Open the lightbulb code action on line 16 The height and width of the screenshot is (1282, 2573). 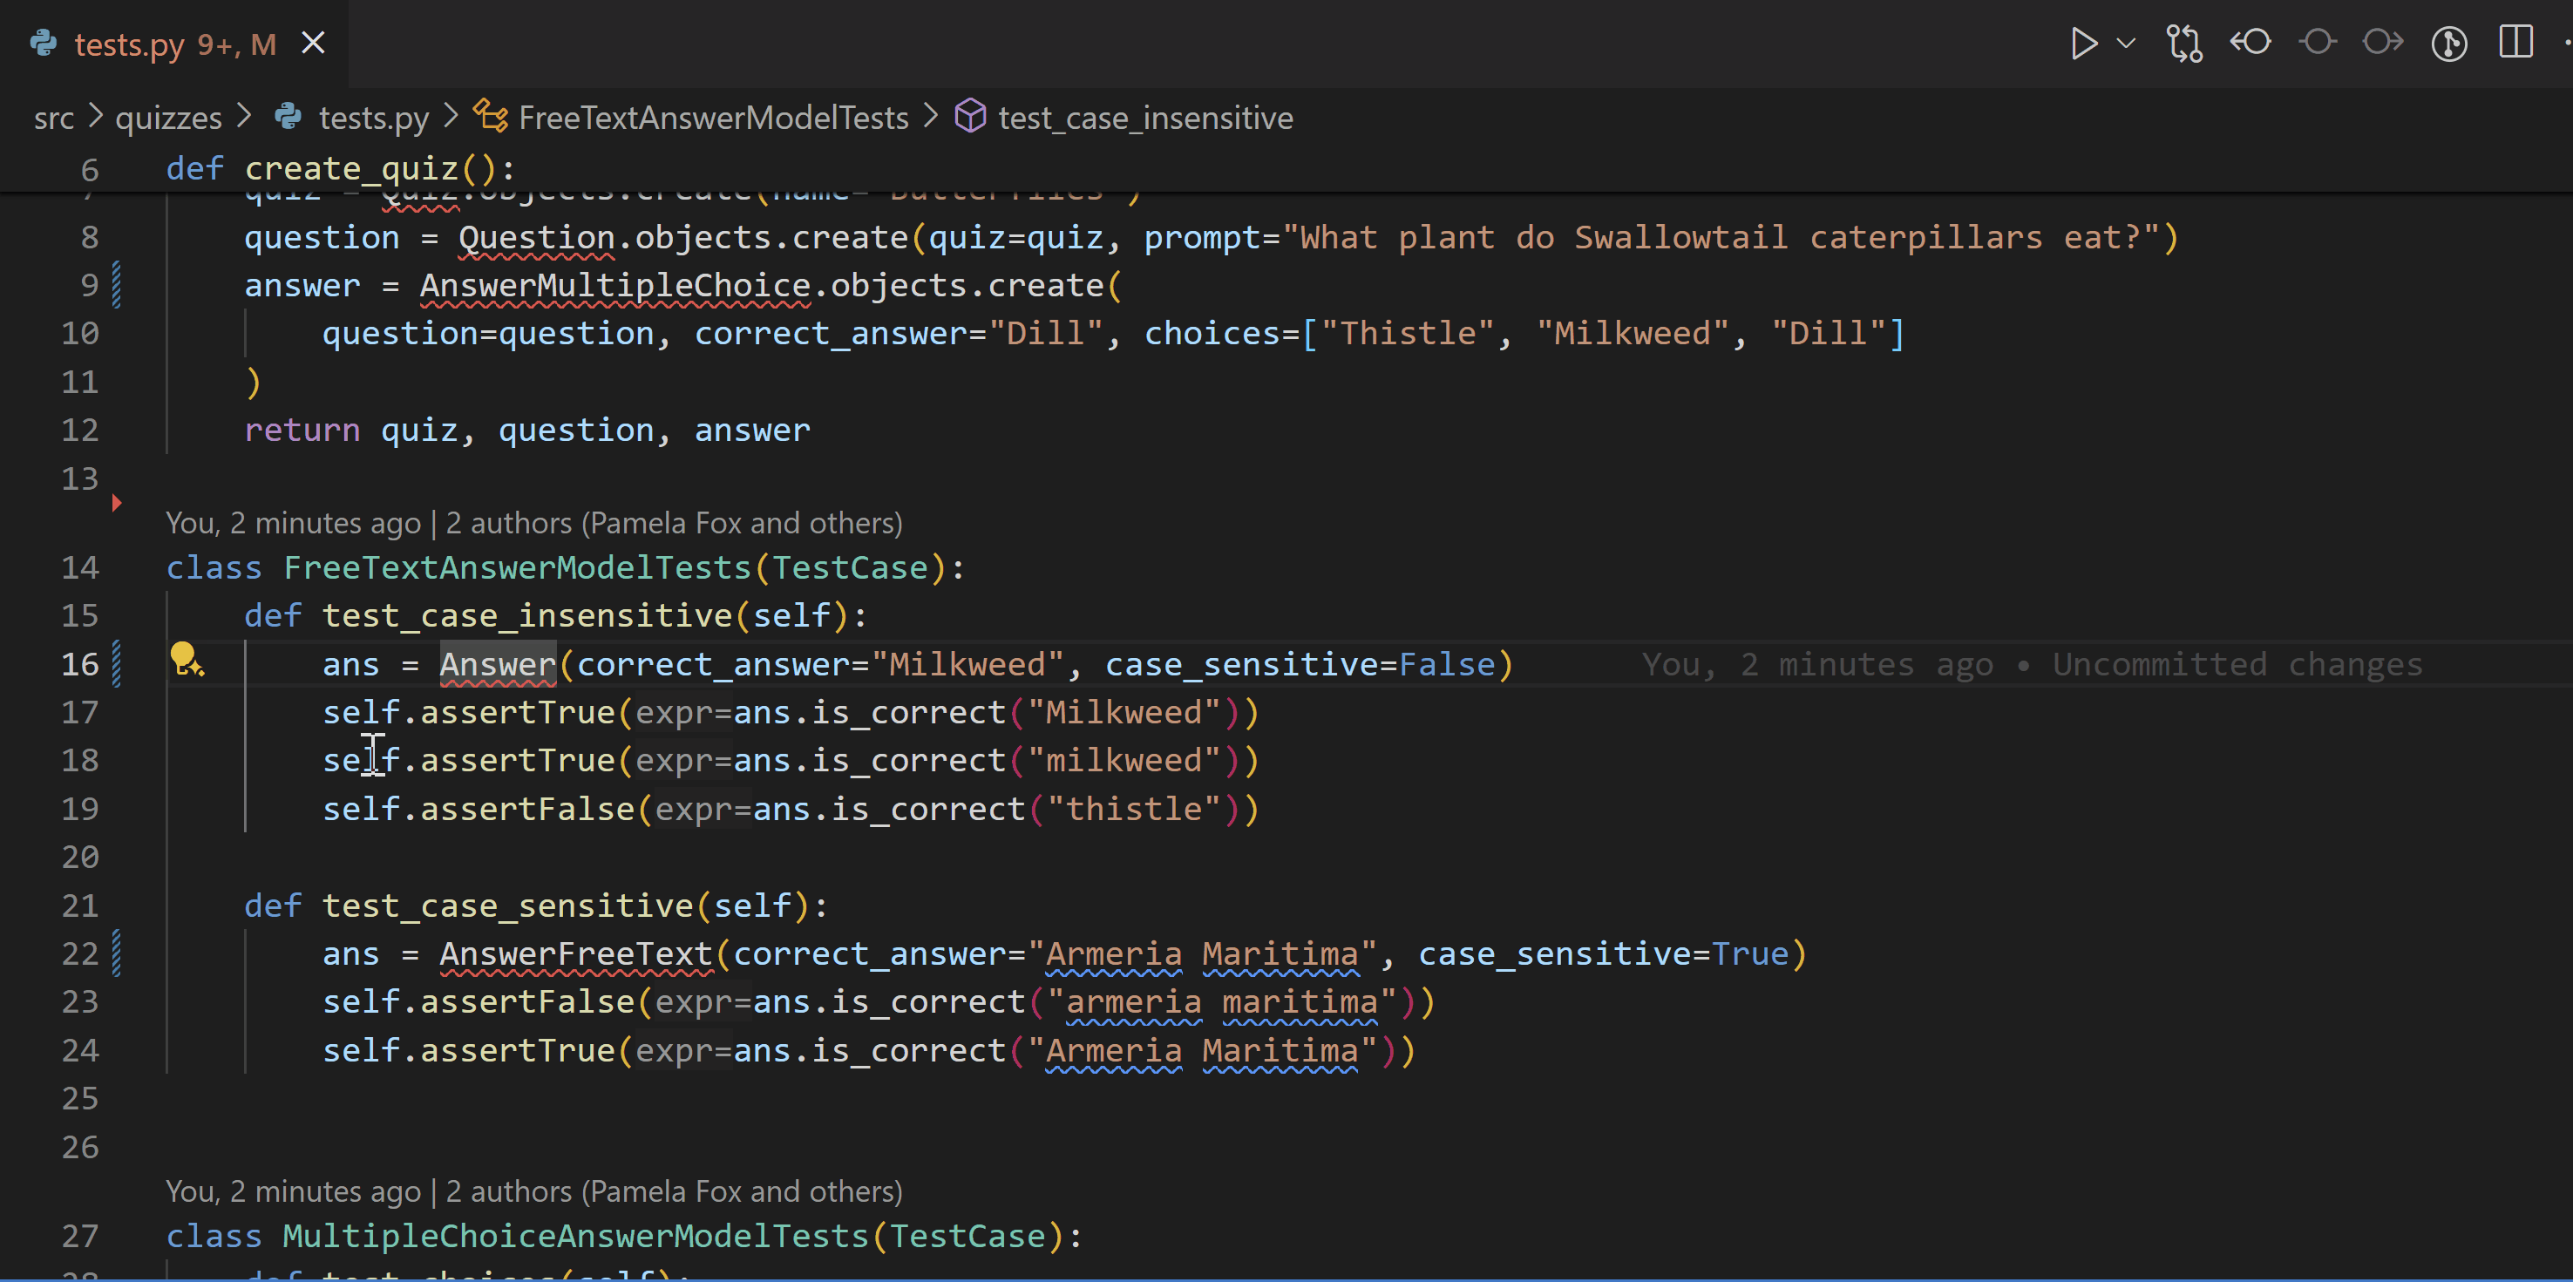(187, 659)
